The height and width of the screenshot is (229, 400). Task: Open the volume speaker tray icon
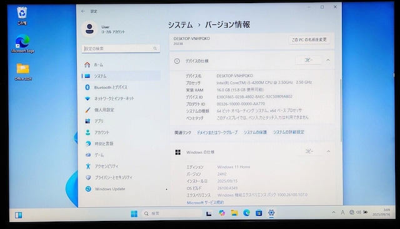tap(359, 212)
